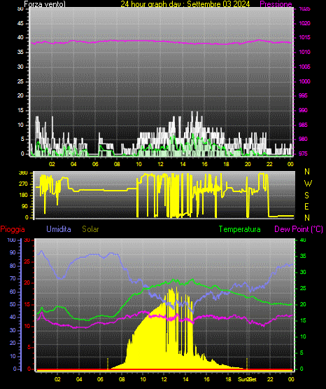Image resolution: width=326 pixels, height=389 pixels.
Task: Click the Dew Point (°C) legend label
Action: 299,229
